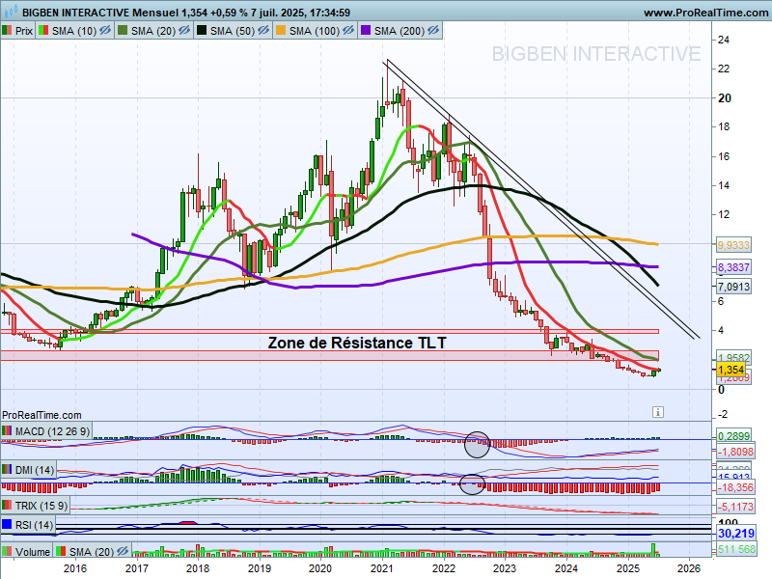The image size is (772, 579).
Task: Select the DMI (14) indicator label
Action: click(x=36, y=469)
